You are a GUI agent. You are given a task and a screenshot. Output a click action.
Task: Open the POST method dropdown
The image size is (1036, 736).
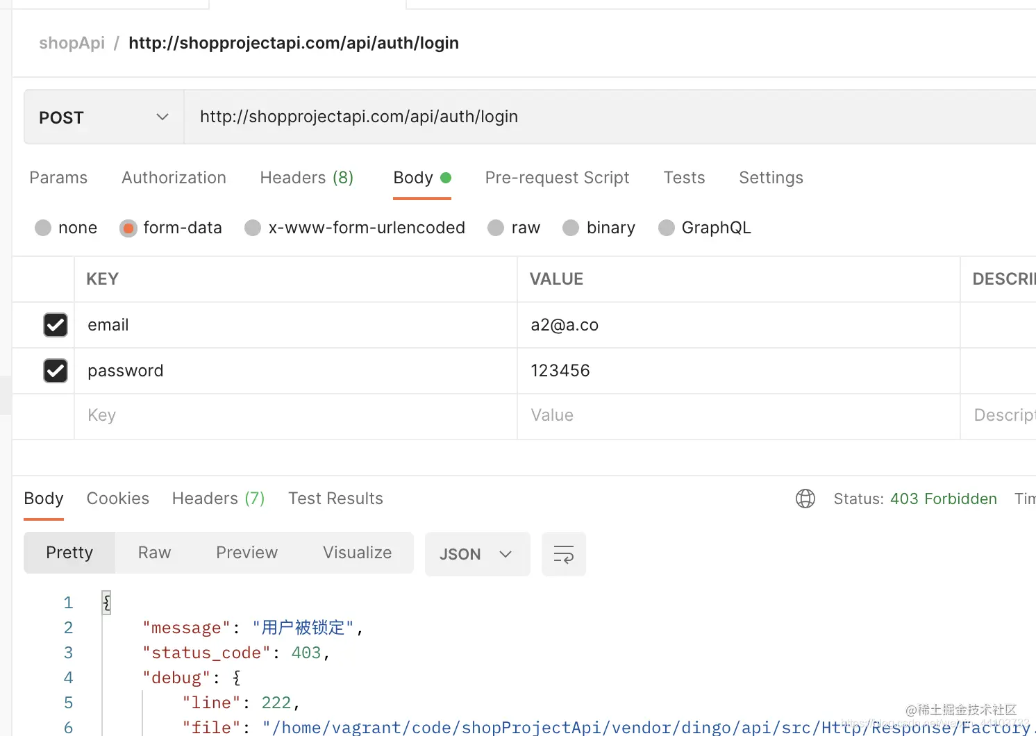coord(104,117)
